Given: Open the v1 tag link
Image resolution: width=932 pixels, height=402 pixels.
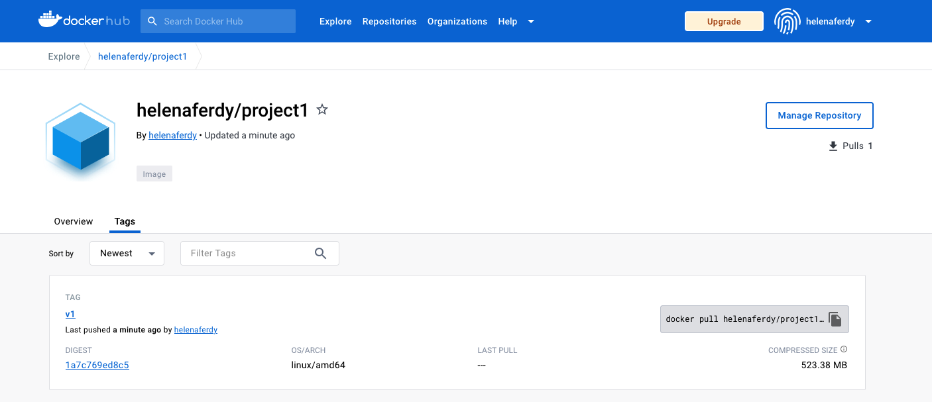Looking at the screenshot, I should [70, 314].
